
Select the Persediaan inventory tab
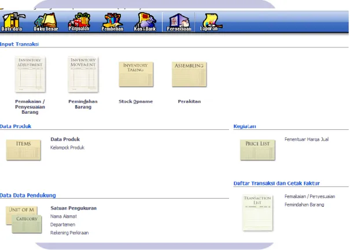179,22
